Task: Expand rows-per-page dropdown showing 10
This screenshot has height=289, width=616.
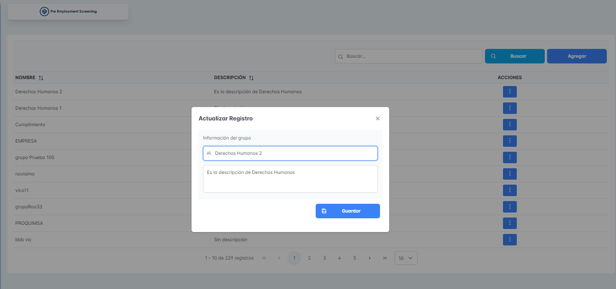Action: pyautogui.click(x=406, y=258)
